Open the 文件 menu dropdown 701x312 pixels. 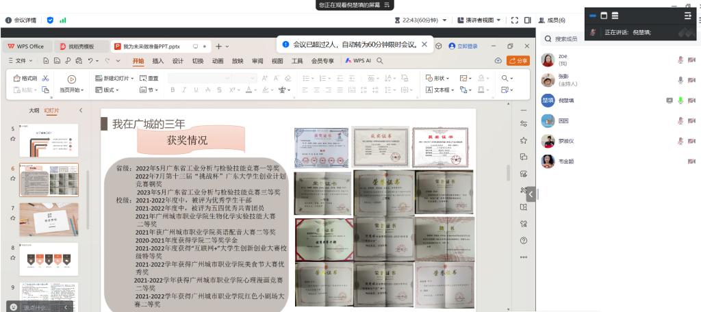click(21, 61)
